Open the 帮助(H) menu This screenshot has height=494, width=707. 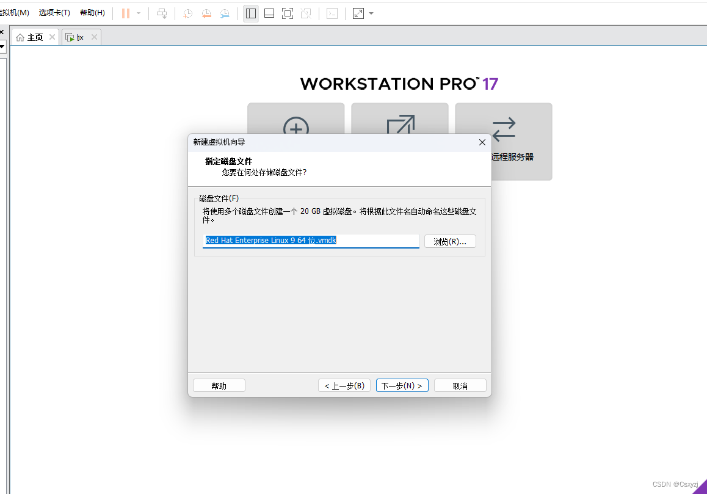coord(92,13)
